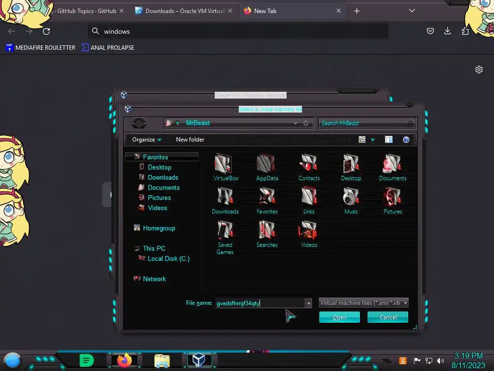Click VirtualBox cube icon in taskbar
The width and height of the screenshot is (494, 371).
pyautogui.click(x=199, y=360)
